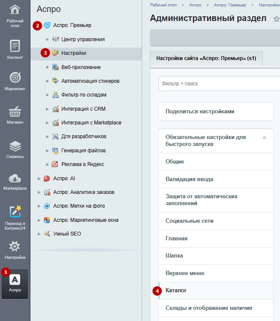The height and width of the screenshot is (321, 280).
Task: Open the Шапка settings section
Action: coord(216,256)
